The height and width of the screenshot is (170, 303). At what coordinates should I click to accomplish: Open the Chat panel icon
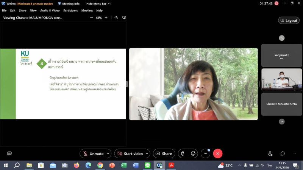283,154
